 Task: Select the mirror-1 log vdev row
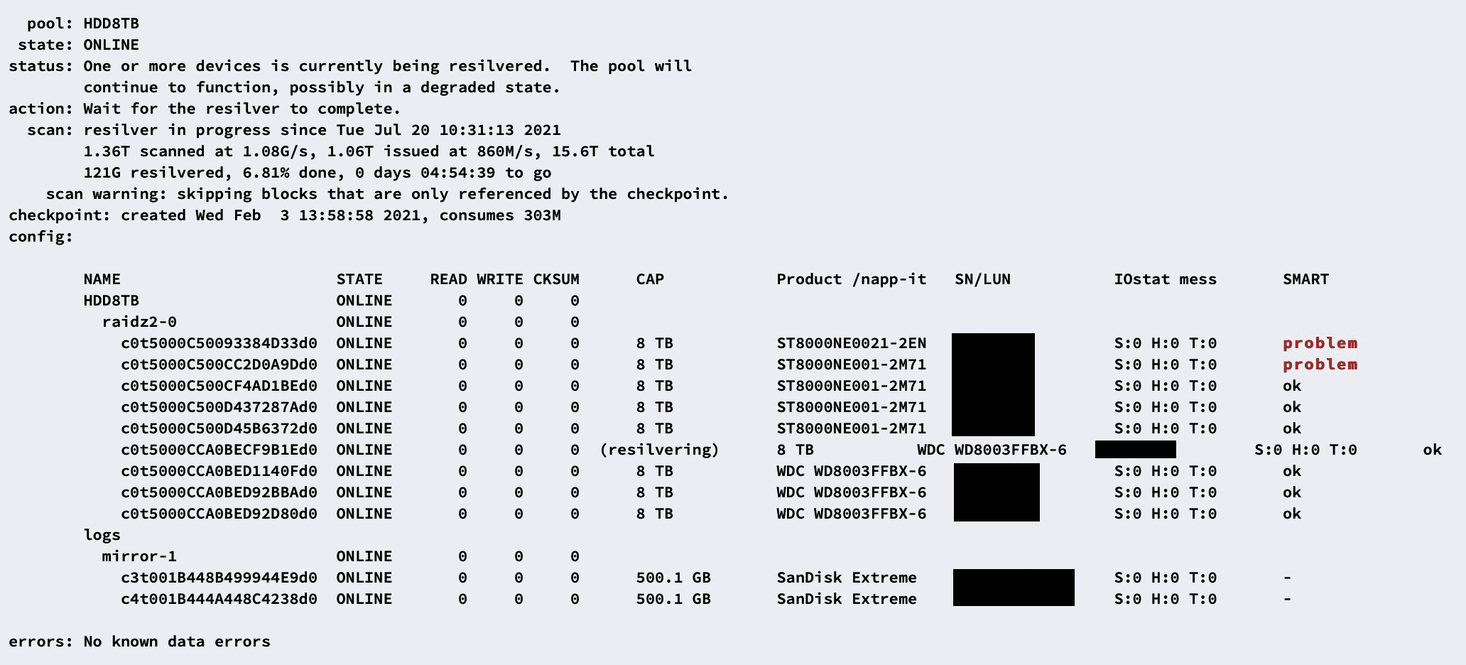(x=139, y=556)
